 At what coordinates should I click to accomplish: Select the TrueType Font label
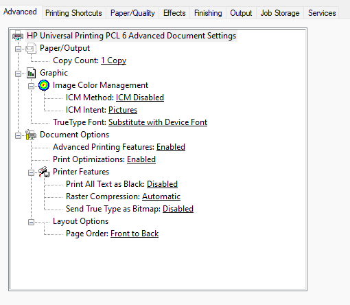click(x=80, y=122)
